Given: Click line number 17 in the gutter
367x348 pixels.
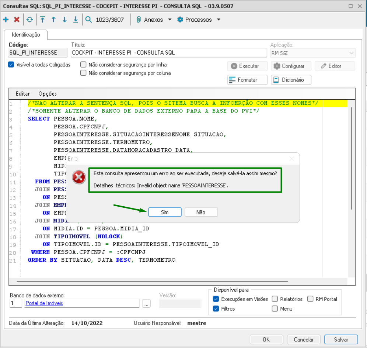Looking at the screenshot, I should (13, 229).
